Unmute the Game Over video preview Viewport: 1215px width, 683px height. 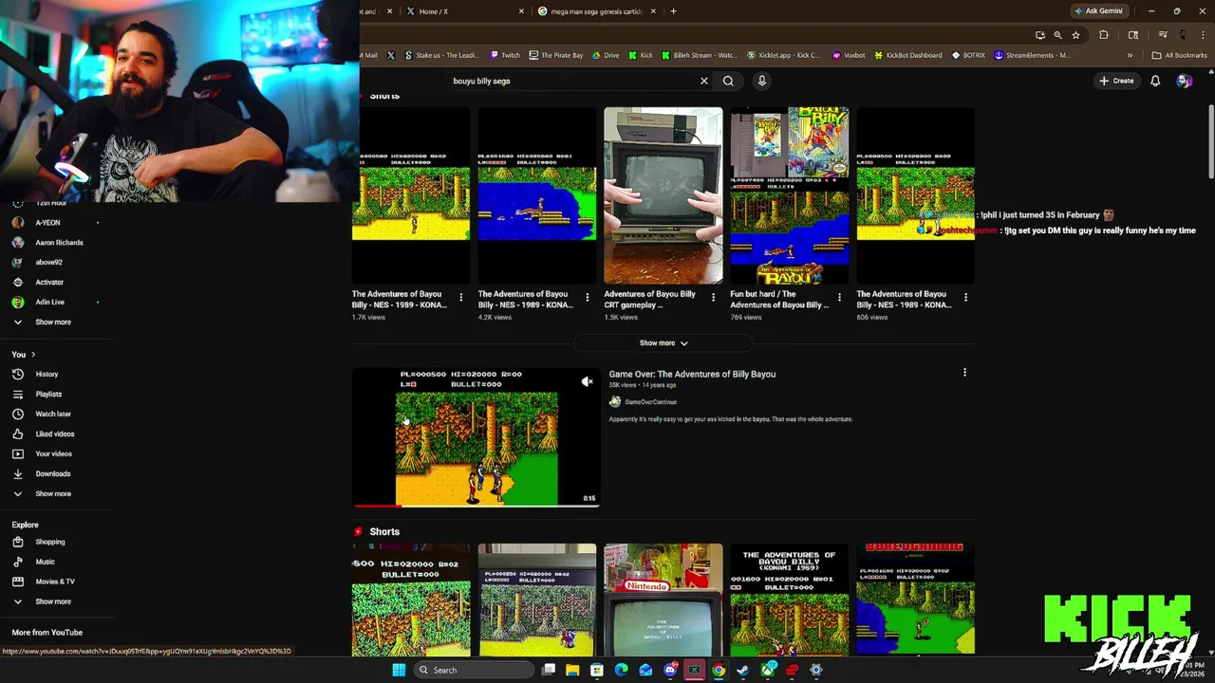587,381
